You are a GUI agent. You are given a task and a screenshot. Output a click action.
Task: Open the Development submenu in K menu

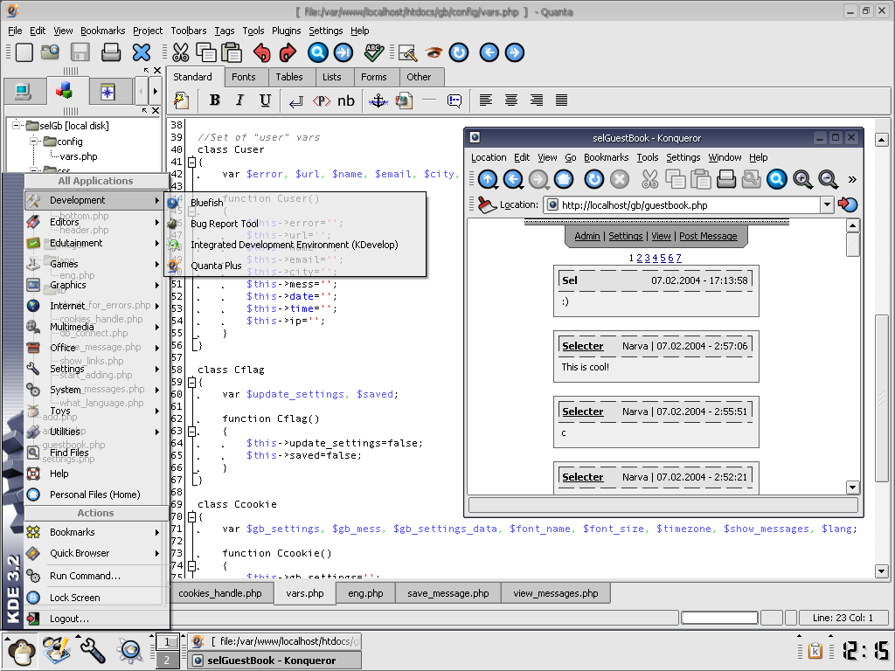[96, 200]
